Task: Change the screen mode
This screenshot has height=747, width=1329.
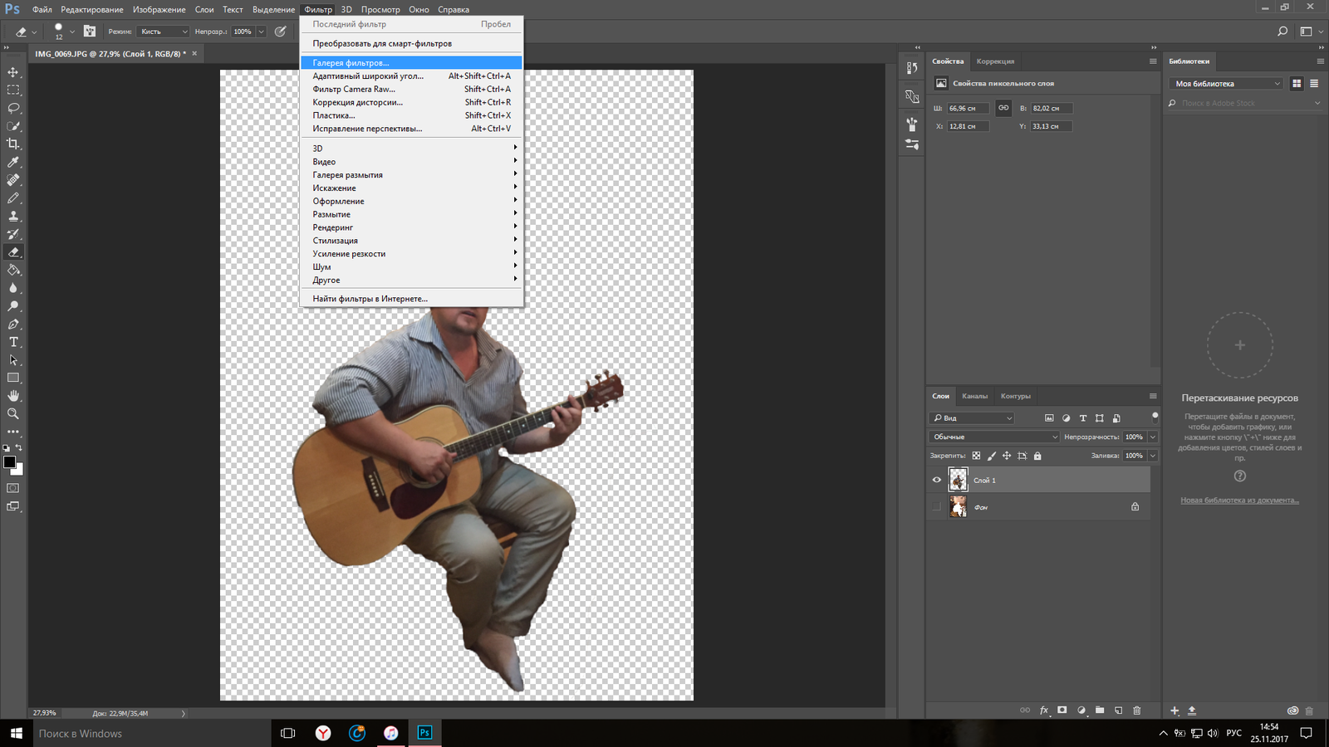Action: click(13, 506)
